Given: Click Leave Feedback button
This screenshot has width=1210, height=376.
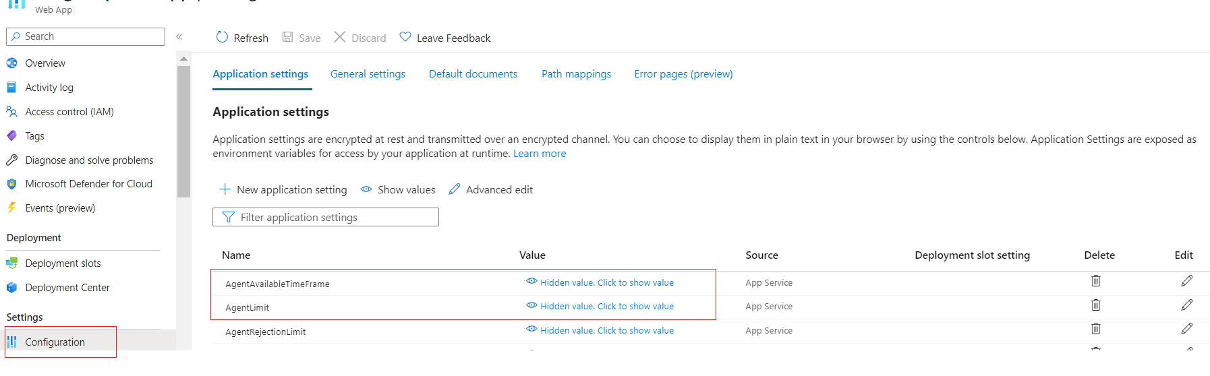Looking at the screenshot, I should (x=445, y=38).
